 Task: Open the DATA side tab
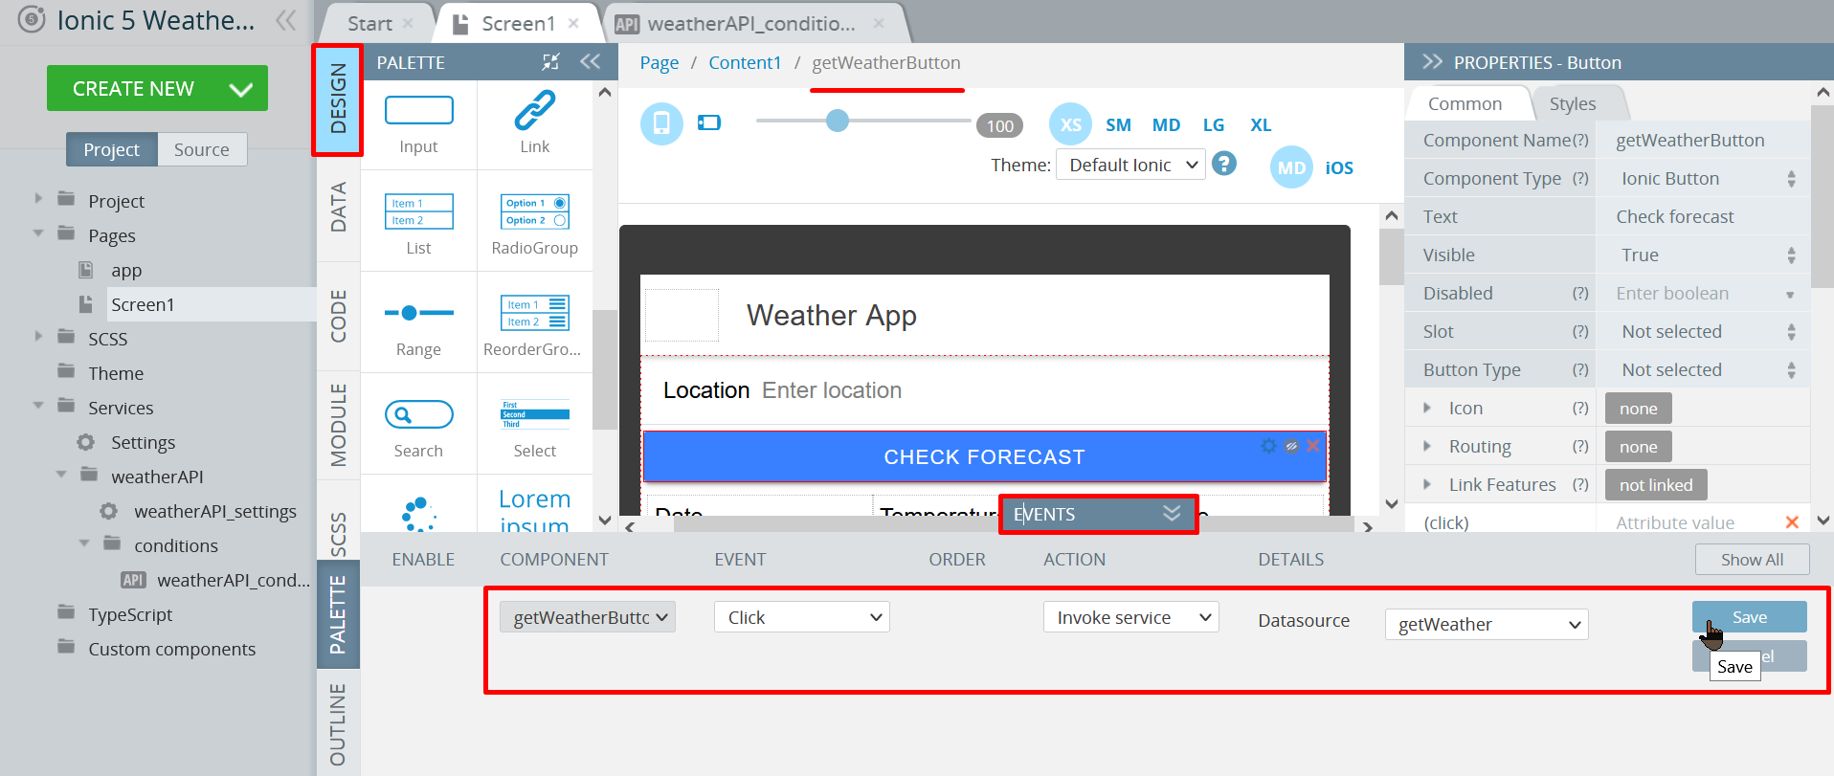(x=338, y=207)
